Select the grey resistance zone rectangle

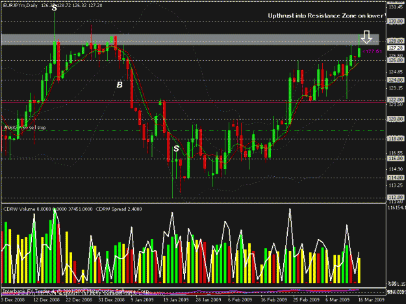pos(190,40)
